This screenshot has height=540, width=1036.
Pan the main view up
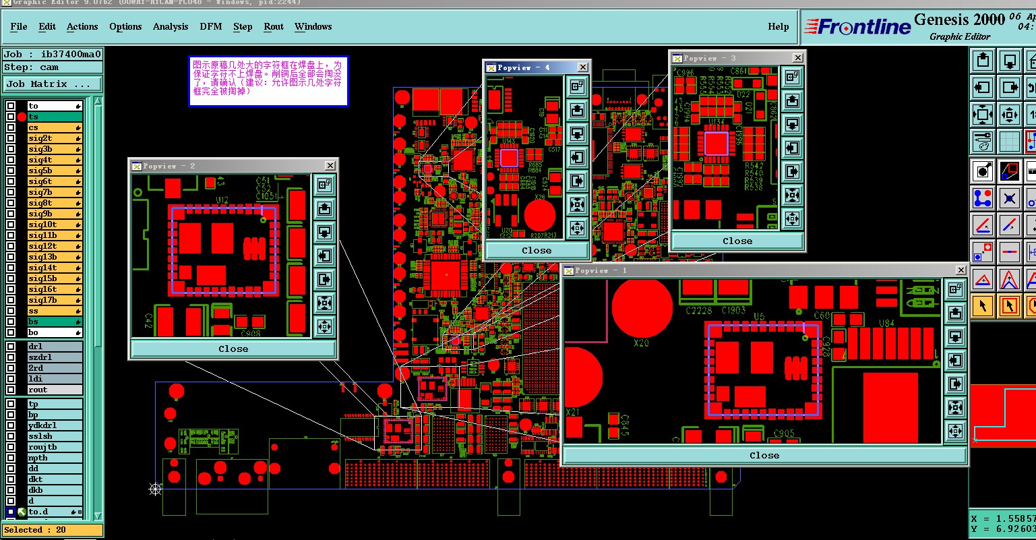[983, 61]
